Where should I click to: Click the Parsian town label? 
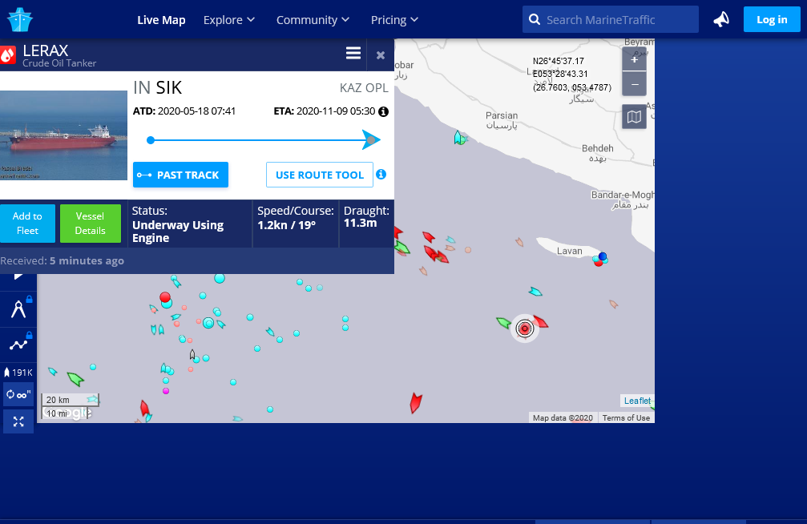point(502,116)
